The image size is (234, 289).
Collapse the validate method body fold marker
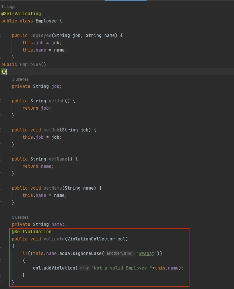[1, 246]
